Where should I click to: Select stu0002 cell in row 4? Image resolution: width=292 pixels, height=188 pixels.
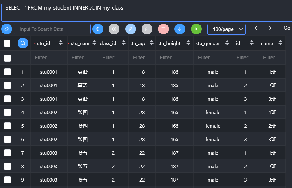[x=49, y=112]
